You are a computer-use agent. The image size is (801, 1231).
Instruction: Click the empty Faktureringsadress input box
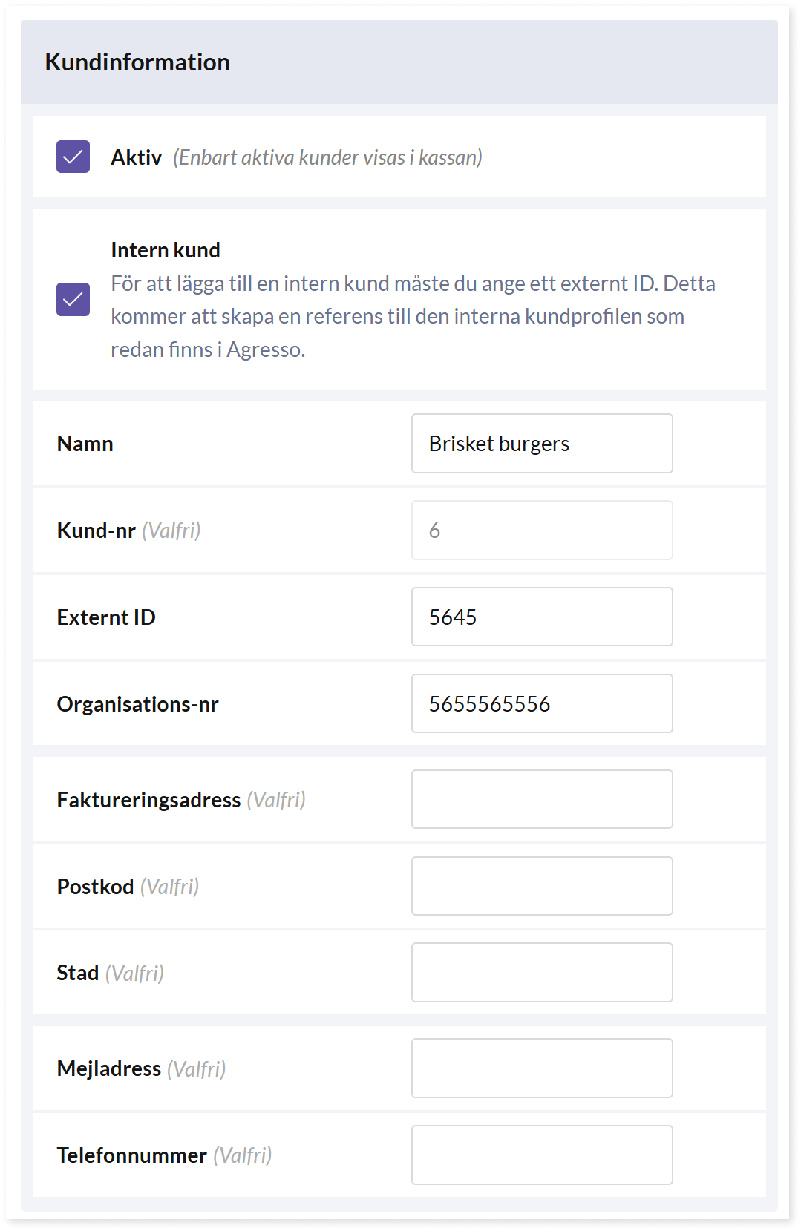[542, 799]
